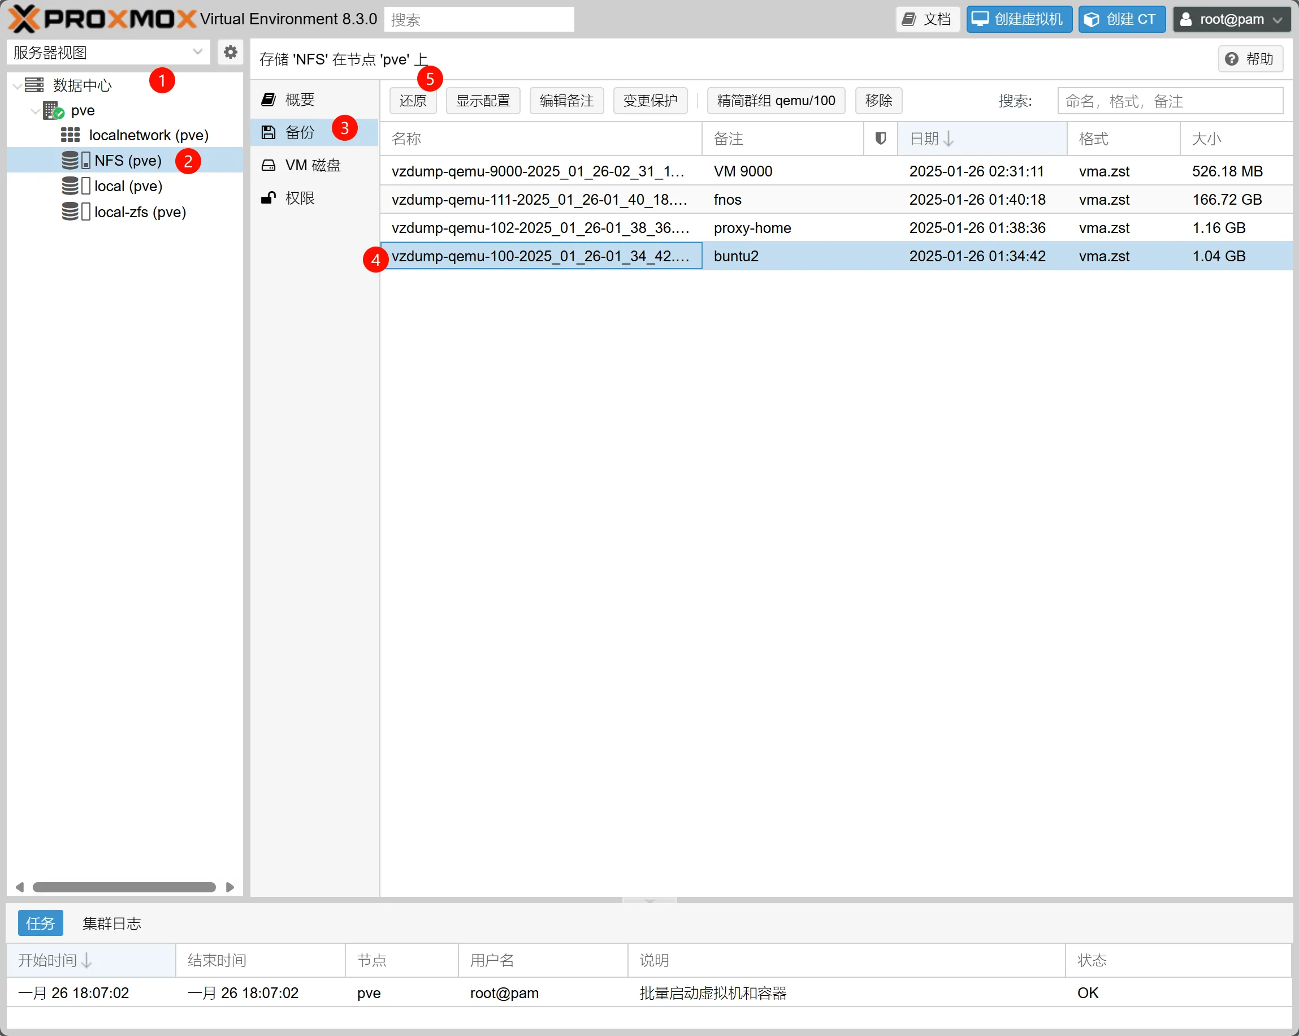Screen dimensions: 1299x1036
Task: Collapse the 数据中心 tree node
Action: pos(18,85)
